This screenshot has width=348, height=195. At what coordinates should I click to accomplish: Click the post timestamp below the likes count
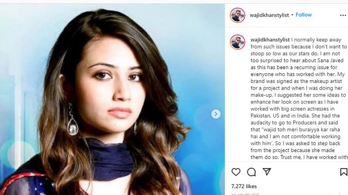(x=245, y=194)
